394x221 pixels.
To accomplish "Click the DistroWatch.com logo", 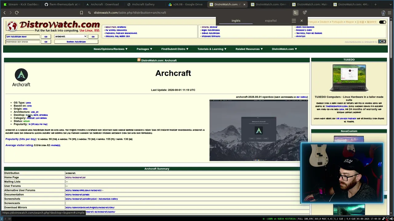I will pos(53,26).
